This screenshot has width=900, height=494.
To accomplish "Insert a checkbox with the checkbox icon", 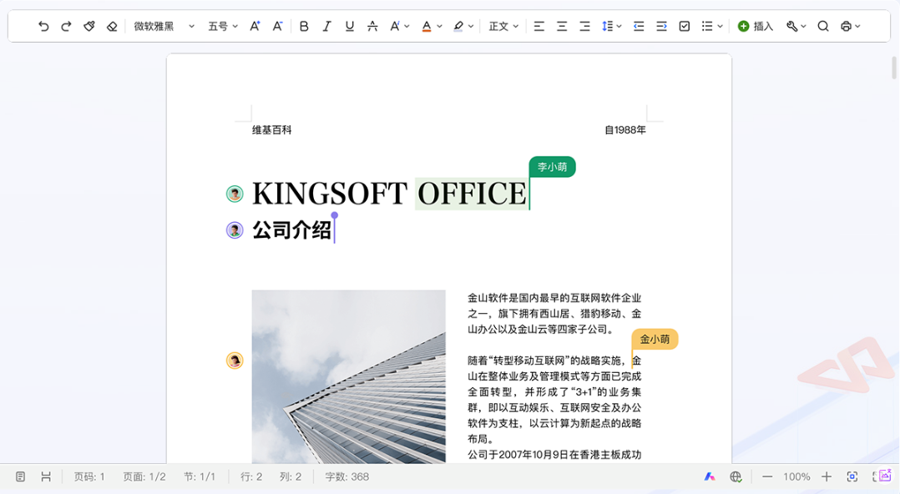I will (x=685, y=27).
